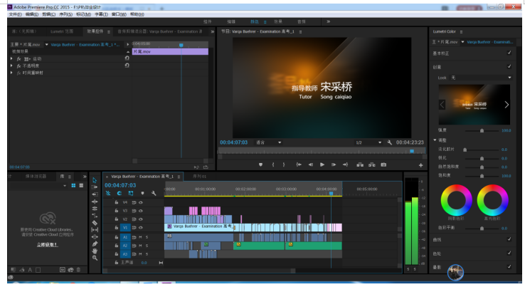Open the 序列 menu

[x=66, y=14]
